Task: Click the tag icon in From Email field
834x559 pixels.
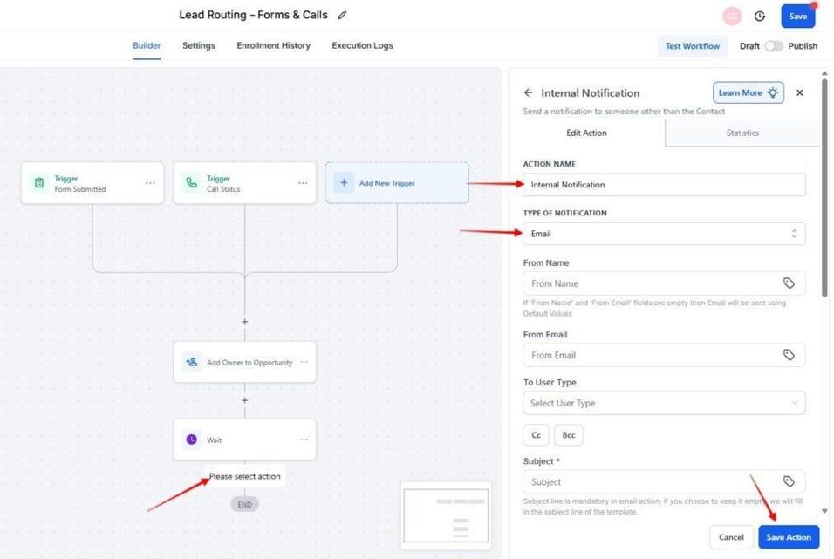Action: [x=789, y=355]
